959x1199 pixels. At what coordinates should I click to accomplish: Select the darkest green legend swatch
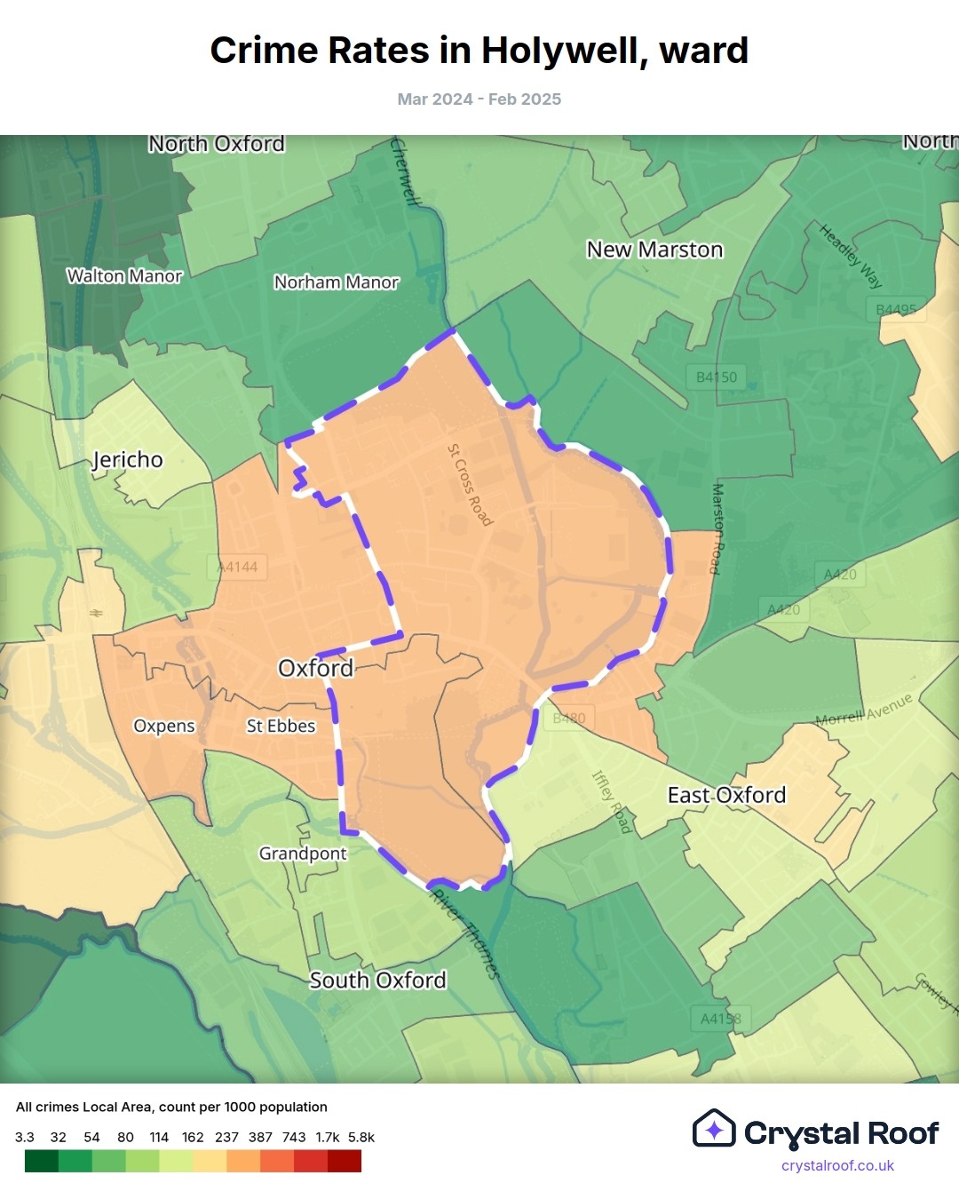point(41,1161)
